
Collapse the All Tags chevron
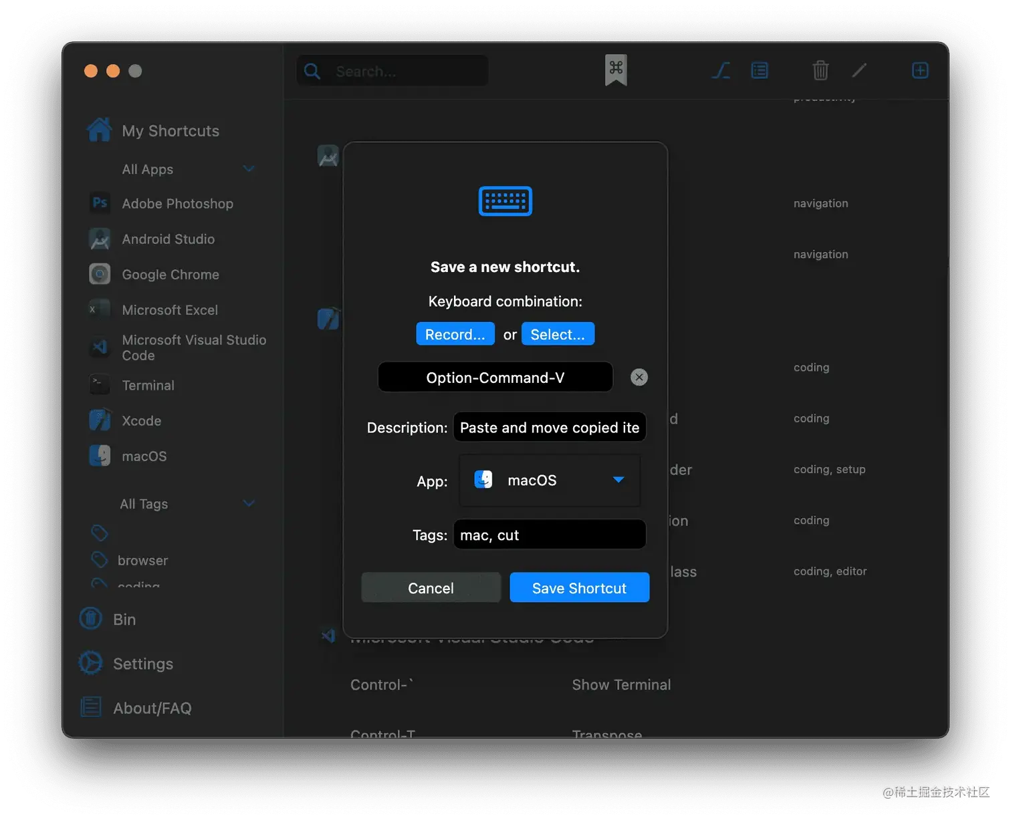click(x=249, y=503)
